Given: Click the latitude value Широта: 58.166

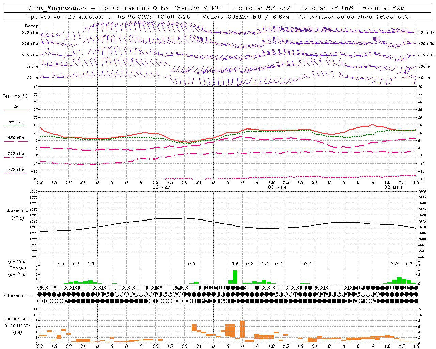Looking at the screenshot, I should pos(326,8).
